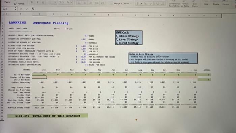Decrease the indent

coord(97,3)
